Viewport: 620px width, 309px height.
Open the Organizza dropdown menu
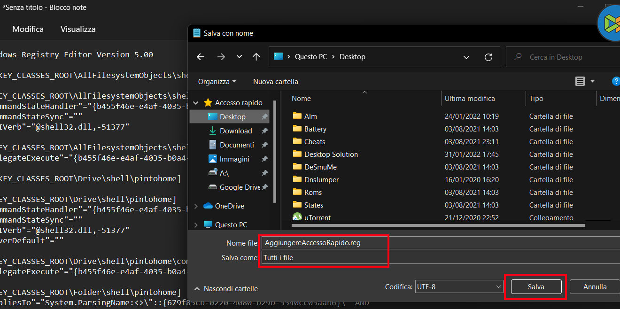coord(217,82)
